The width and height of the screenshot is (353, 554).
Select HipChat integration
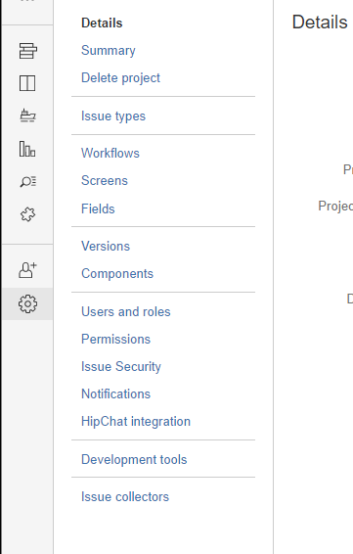[x=136, y=422]
